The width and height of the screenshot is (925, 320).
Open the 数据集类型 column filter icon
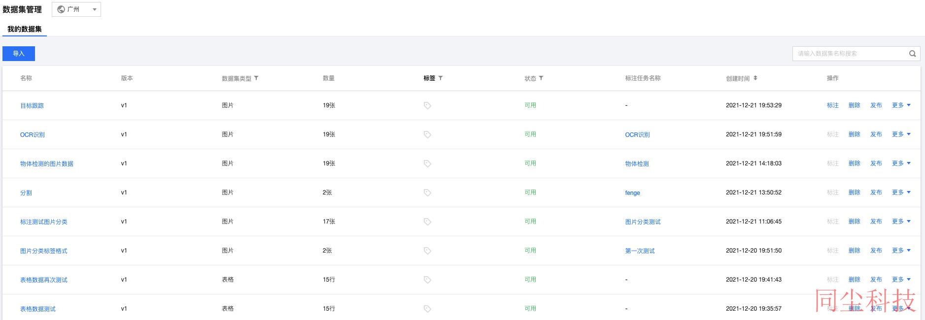point(256,78)
